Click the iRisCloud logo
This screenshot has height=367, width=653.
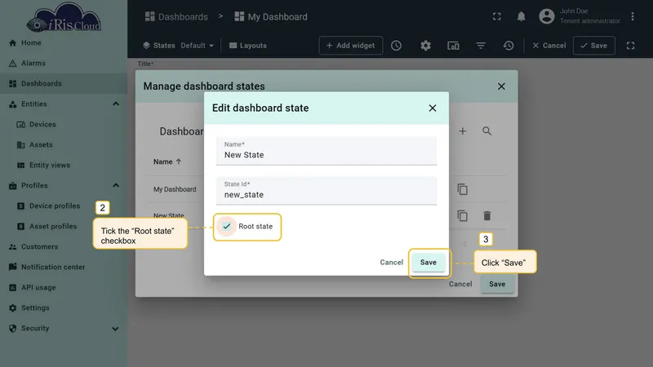click(64, 17)
